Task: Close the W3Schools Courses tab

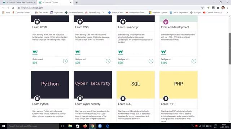Action: pos(71,3)
